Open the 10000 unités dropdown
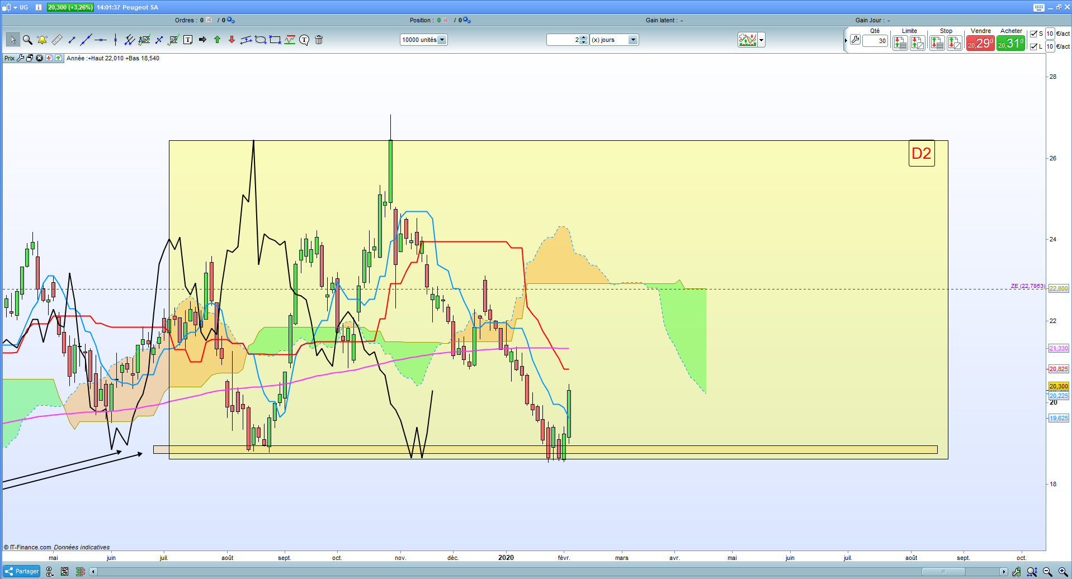 [424, 40]
